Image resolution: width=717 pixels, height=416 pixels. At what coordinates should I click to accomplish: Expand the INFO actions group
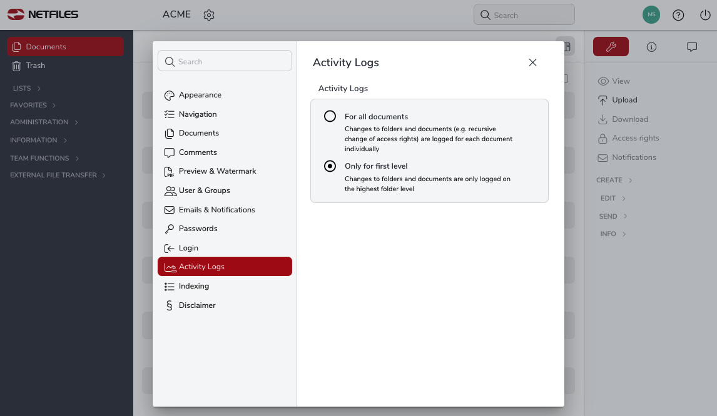[x=613, y=234]
